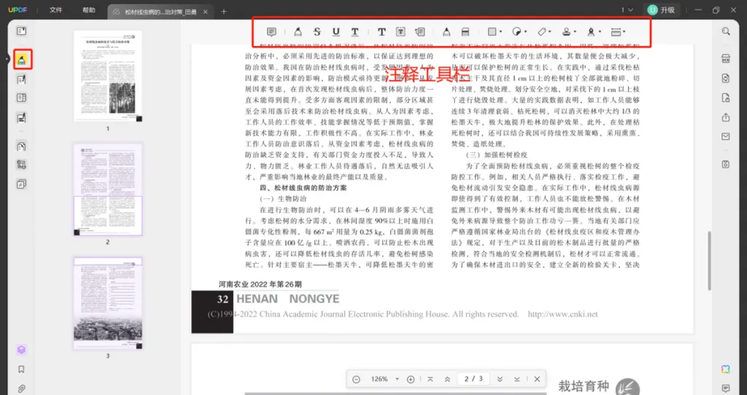The width and height of the screenshot is (747, 395).
Task: Open Convert PDF icon in right sidebar
Action: click(x=726, y=79)
